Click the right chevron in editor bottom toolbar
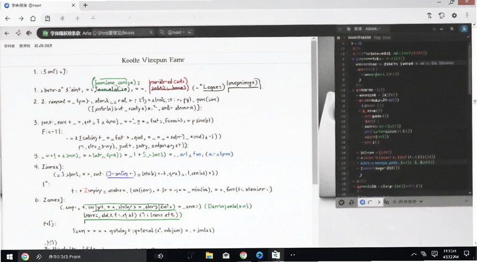477x262 pixels. point(379,202)
